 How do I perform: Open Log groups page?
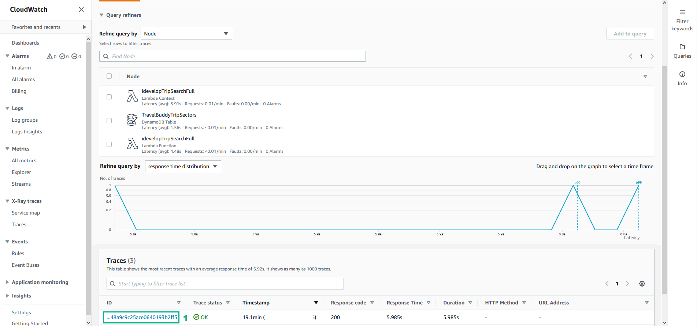coord(25,120)
